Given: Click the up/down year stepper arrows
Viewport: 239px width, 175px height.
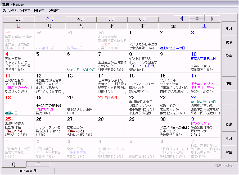Looking at the screenshot, I should pos(197,19).
